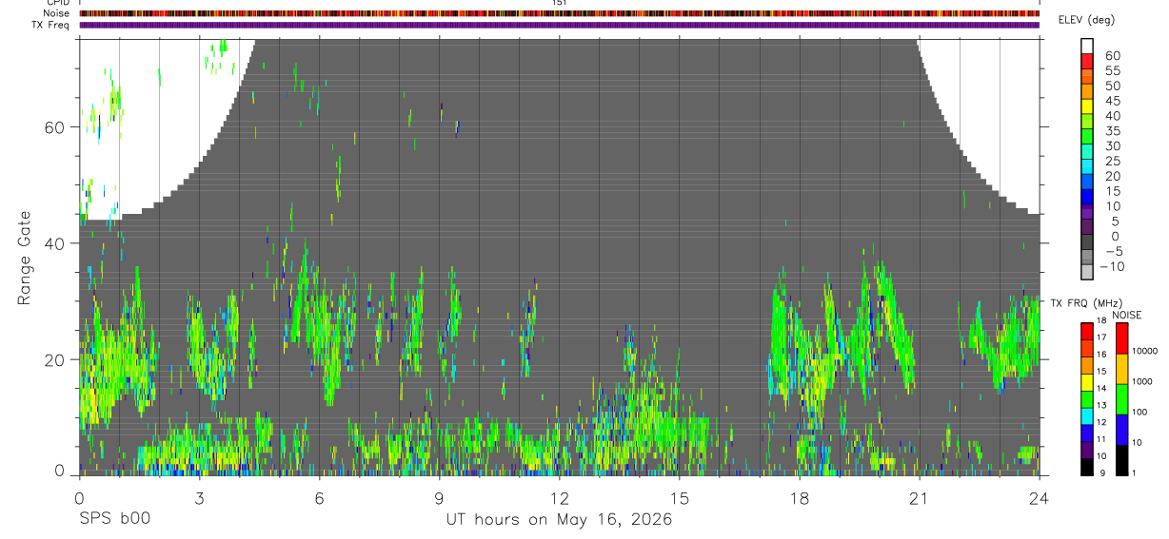Pick the black segment of the TX FRQ colorbar
The width and height of the screenshot is (1169, 539).
tap(1087, 467)
